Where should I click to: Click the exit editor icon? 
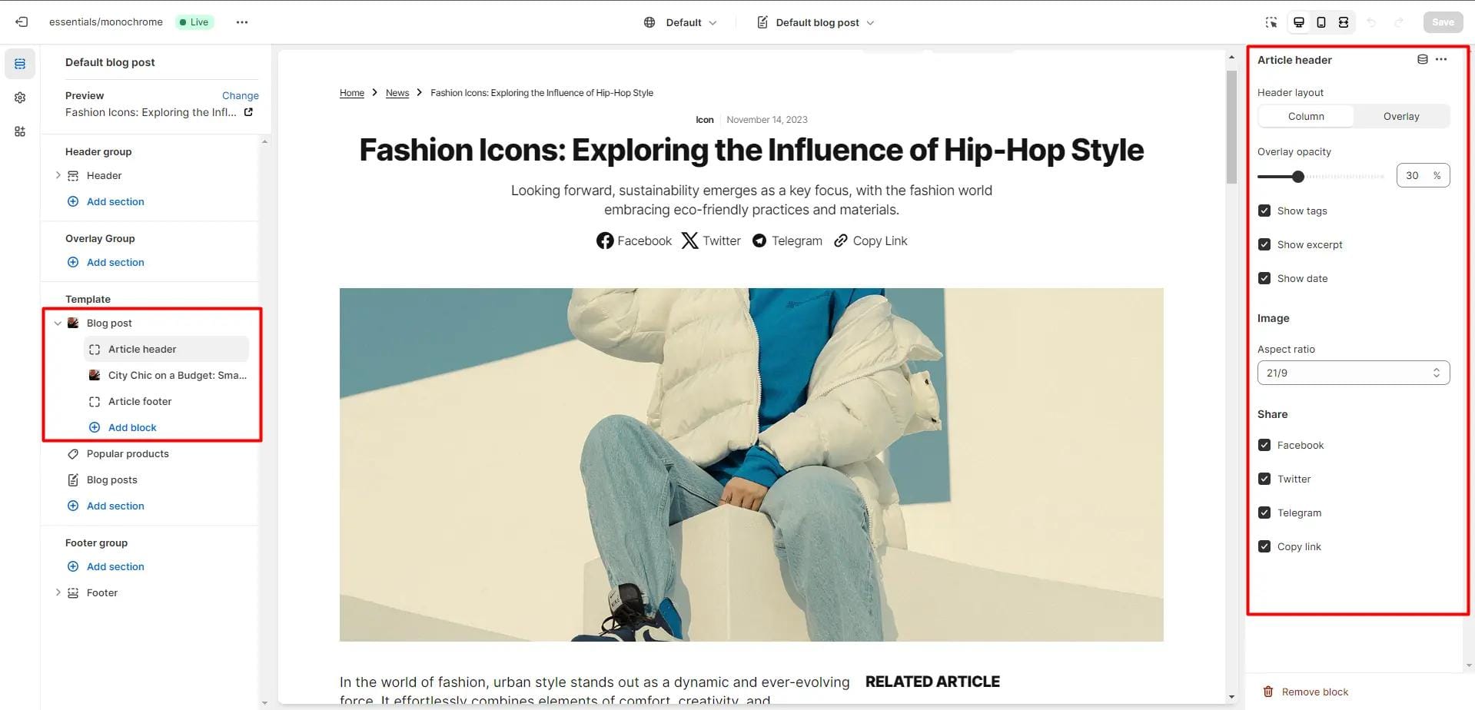tap(22, 22)
